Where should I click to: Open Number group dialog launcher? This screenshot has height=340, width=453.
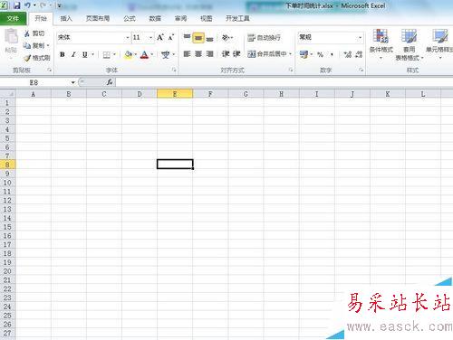(361, 70)
